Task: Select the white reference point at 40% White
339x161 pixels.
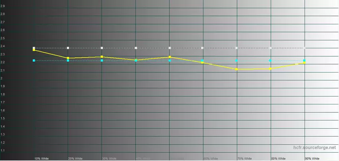Action: click(x=136, y=48)
